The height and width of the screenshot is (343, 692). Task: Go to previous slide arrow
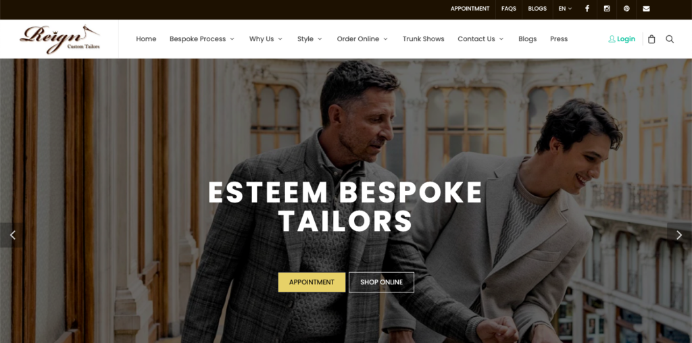pyautogui.click(x=12, y=235)
